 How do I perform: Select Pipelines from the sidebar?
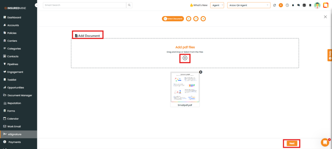(x=15, y=64)
